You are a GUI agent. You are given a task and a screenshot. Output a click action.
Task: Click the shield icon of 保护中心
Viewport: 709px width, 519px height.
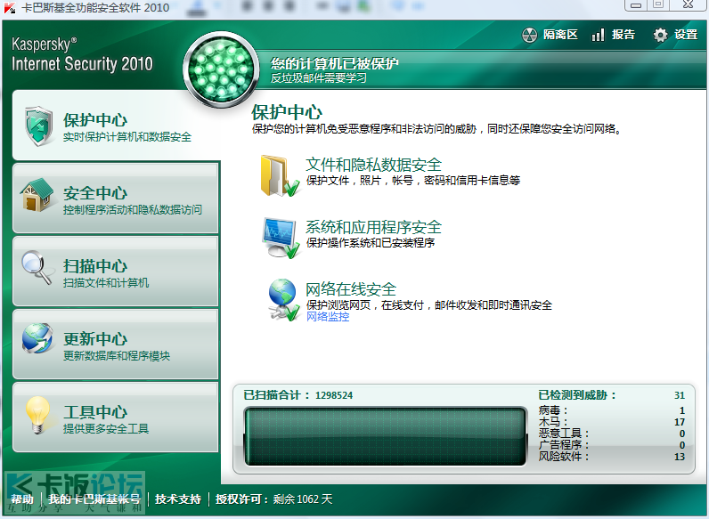click(x=39, y=126)
